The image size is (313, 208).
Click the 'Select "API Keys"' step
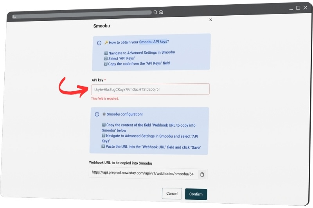(x=120, y=58)
